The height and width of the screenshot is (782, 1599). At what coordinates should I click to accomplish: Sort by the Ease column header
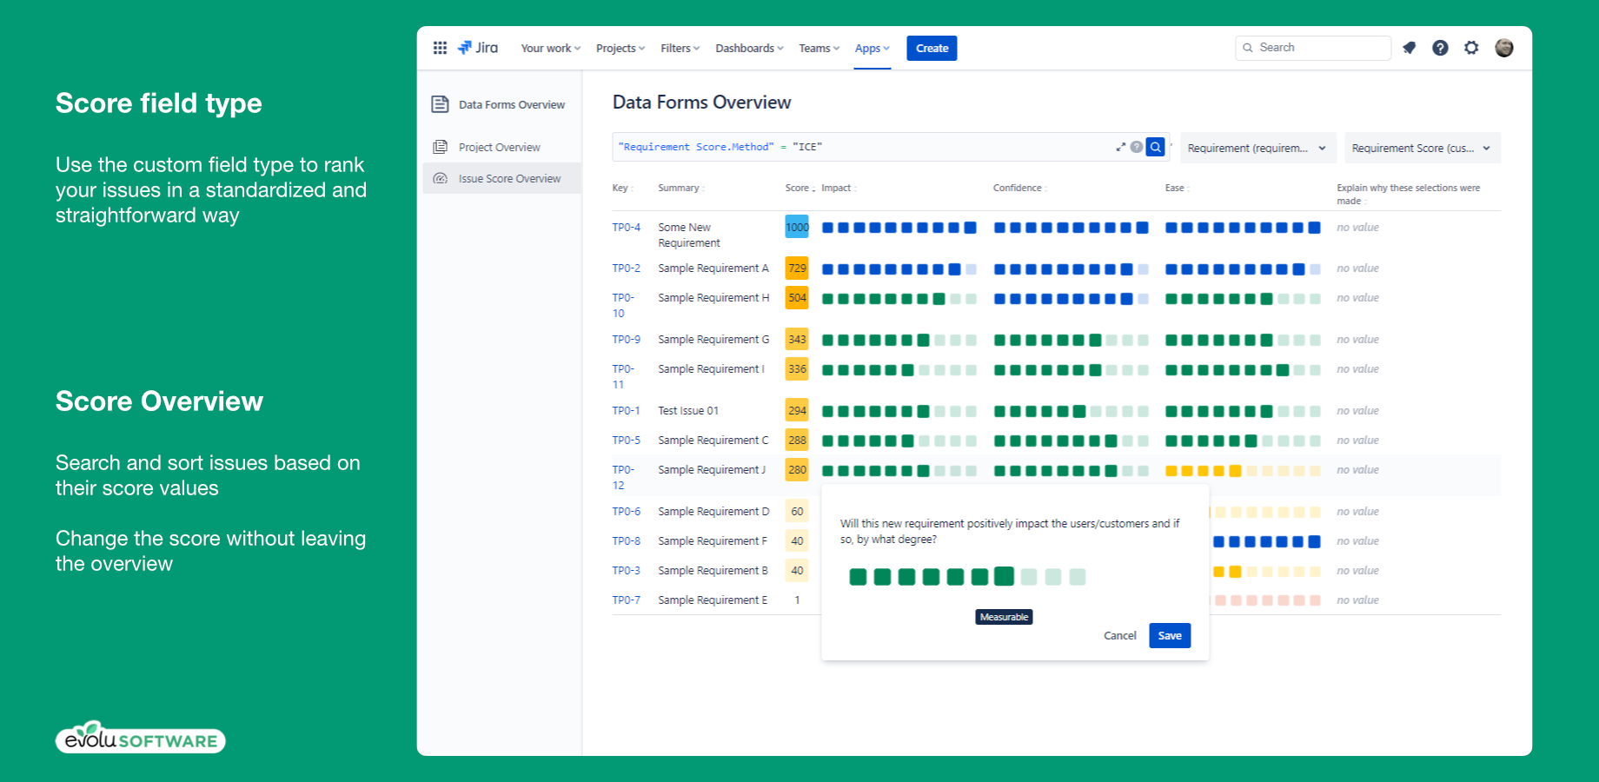[x=1177, y=188]
